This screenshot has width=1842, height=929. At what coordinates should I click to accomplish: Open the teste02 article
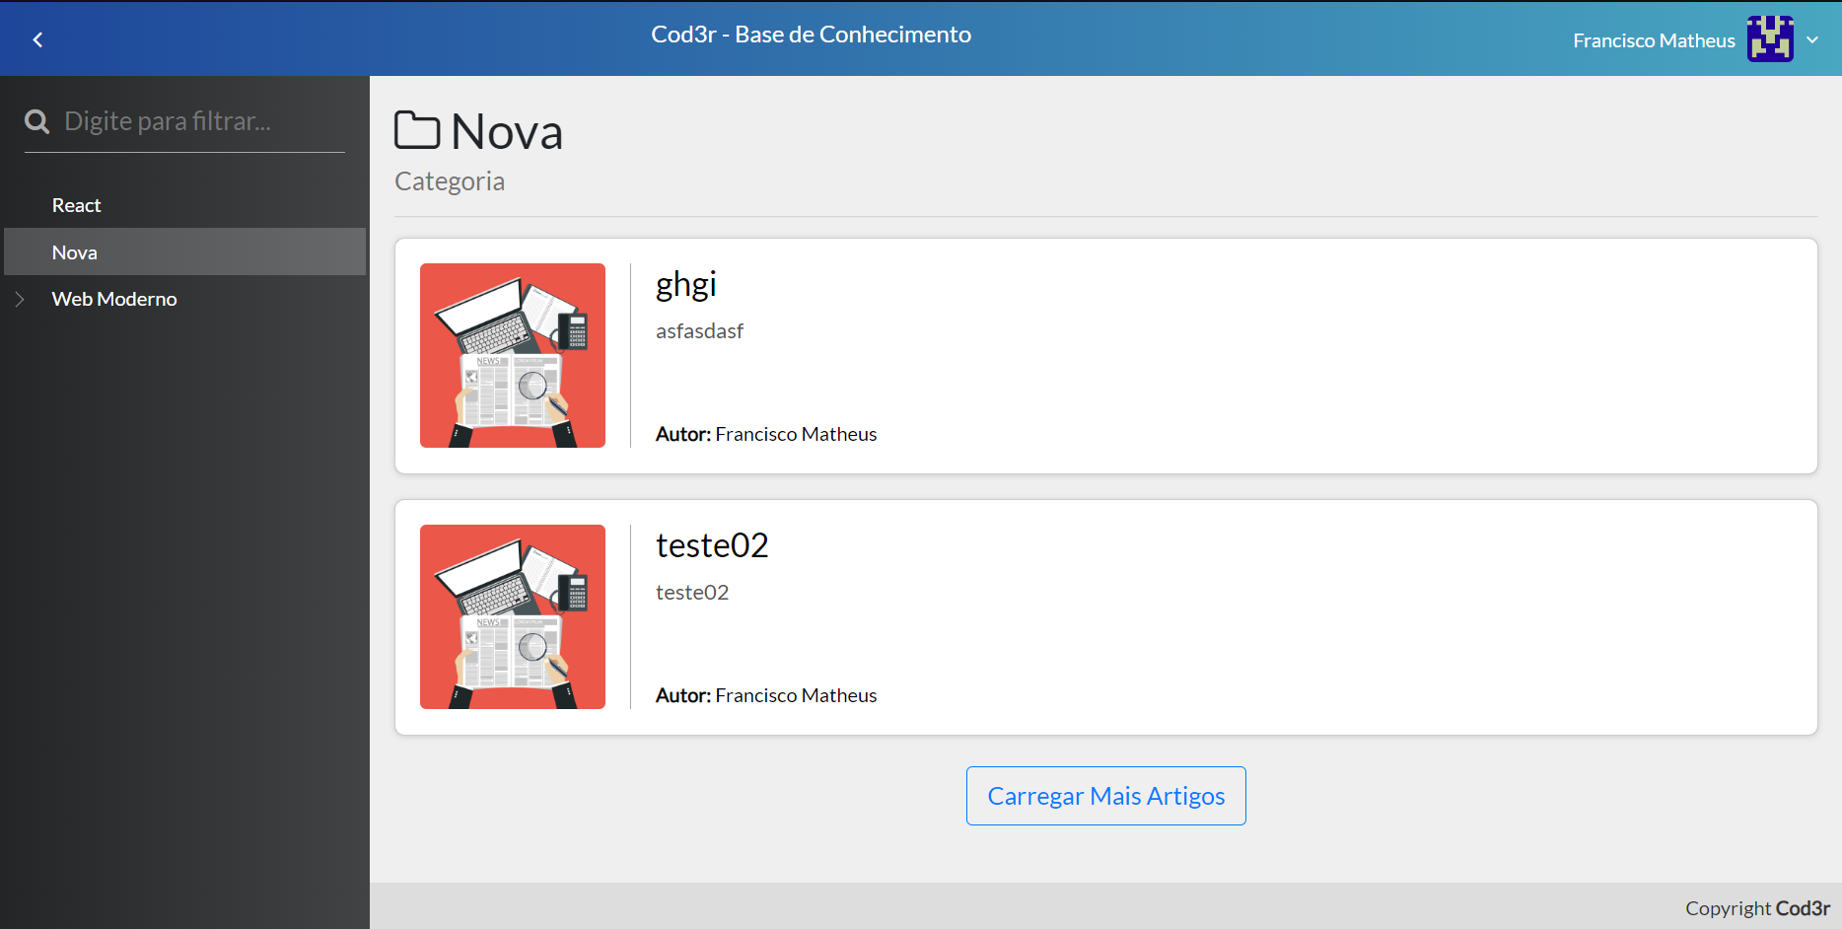click(712, 544)
